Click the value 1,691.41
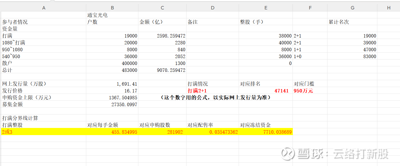The height and width of the screenshot is (166, 400). point(112,84)
